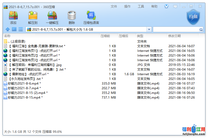Click inside the search input box
This screenshot has width=208, height=138.
(x=176, y=30)
